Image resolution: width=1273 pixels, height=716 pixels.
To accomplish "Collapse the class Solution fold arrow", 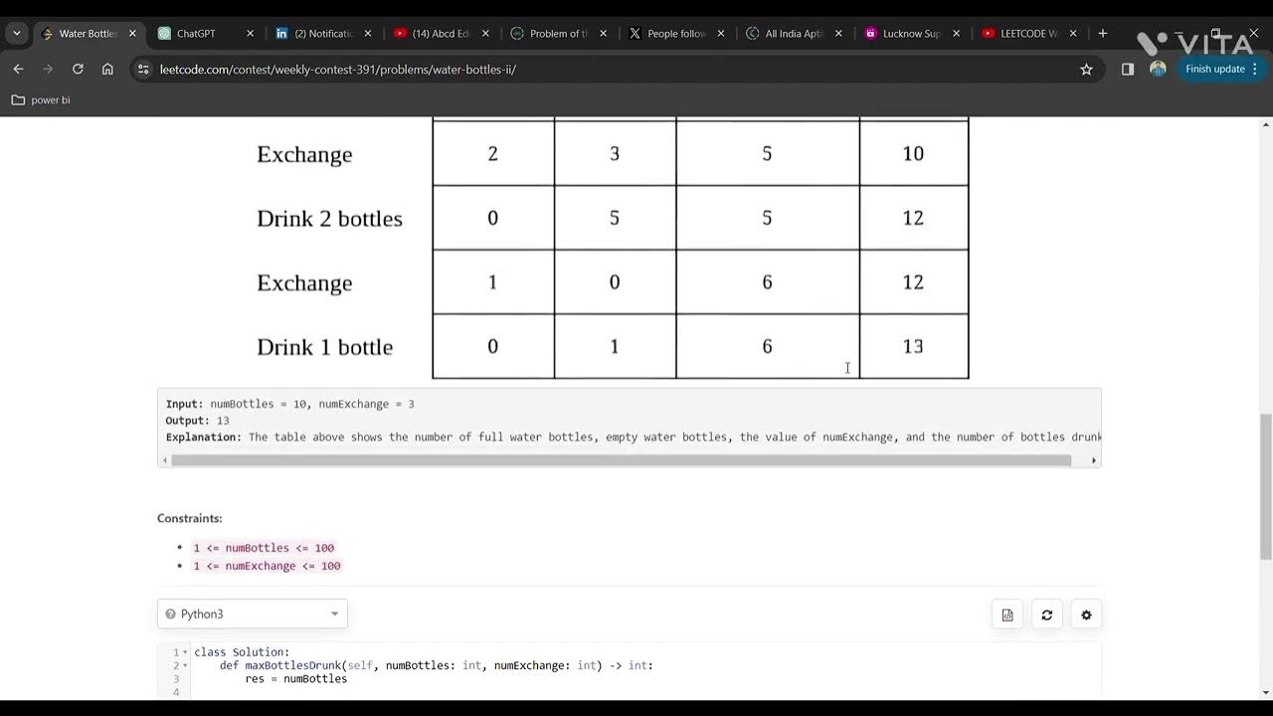I will (185, 652).
